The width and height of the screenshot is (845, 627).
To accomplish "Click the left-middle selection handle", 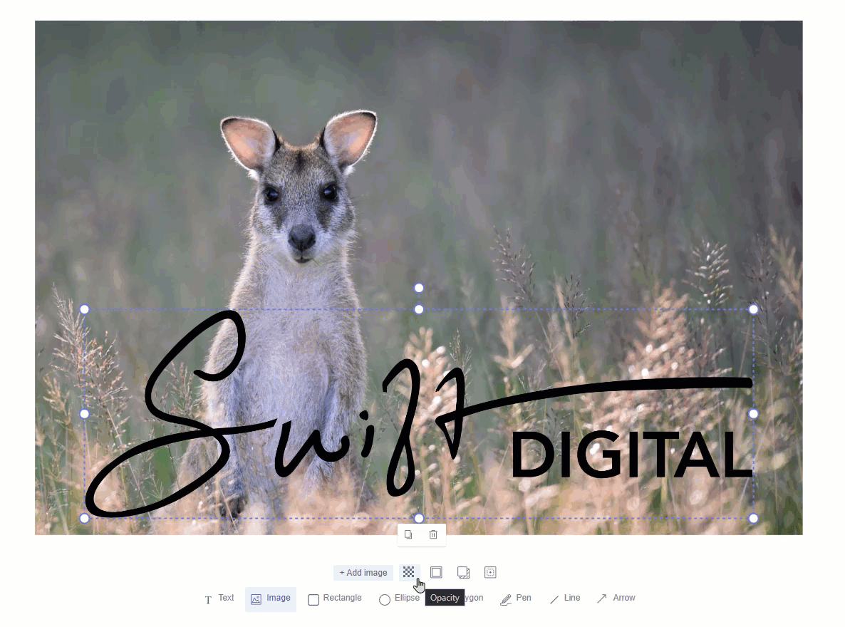I will [85, 414].
